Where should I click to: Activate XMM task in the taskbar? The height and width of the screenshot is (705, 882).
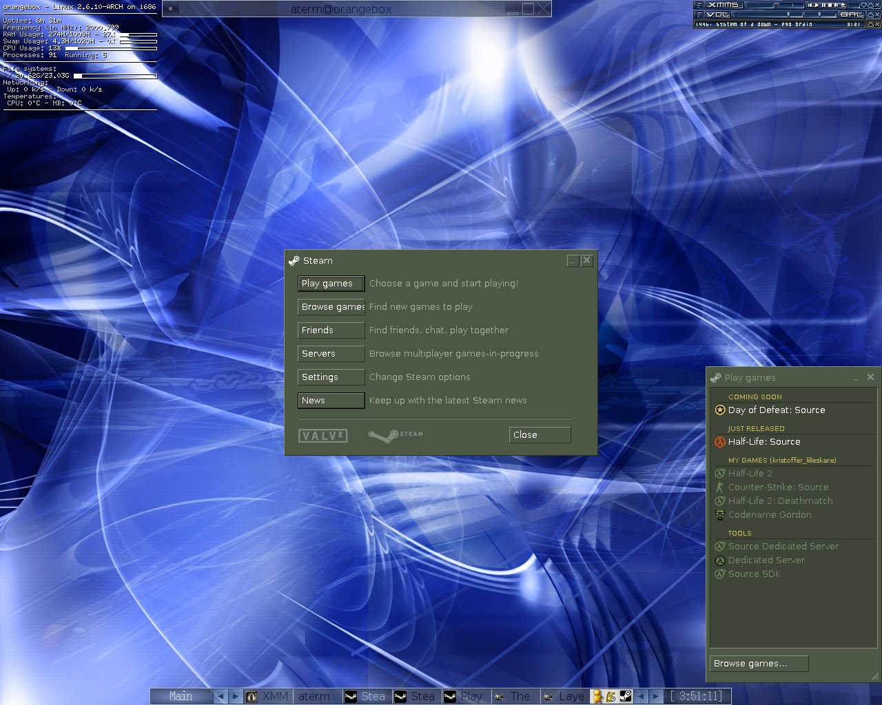(x=268, y=696)
